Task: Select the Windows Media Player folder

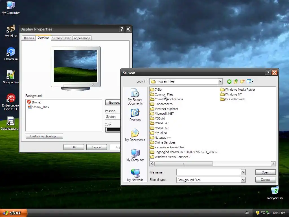Action: point(238,90)
